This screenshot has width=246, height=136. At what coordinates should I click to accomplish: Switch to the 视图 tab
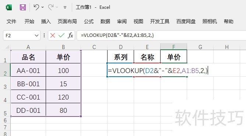[138, 21]
